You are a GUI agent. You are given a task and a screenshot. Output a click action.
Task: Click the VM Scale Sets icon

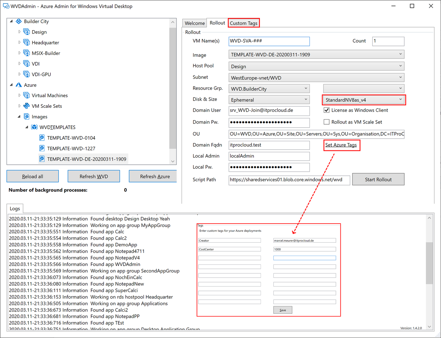[26, 106]
